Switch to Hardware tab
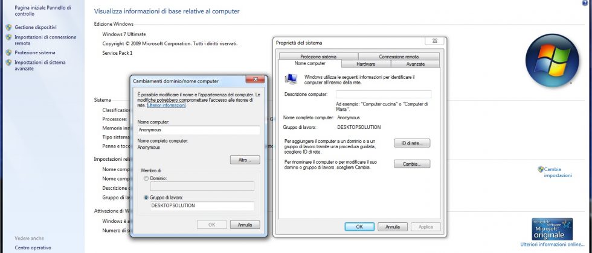 pos(366,64)
